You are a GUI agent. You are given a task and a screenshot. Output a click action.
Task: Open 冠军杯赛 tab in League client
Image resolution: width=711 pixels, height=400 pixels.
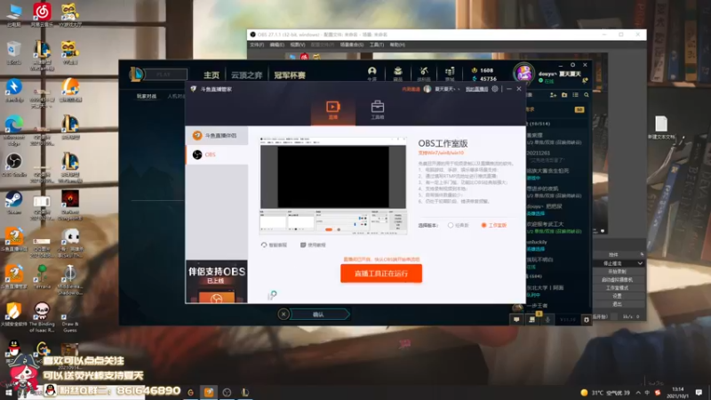point(290,75)
